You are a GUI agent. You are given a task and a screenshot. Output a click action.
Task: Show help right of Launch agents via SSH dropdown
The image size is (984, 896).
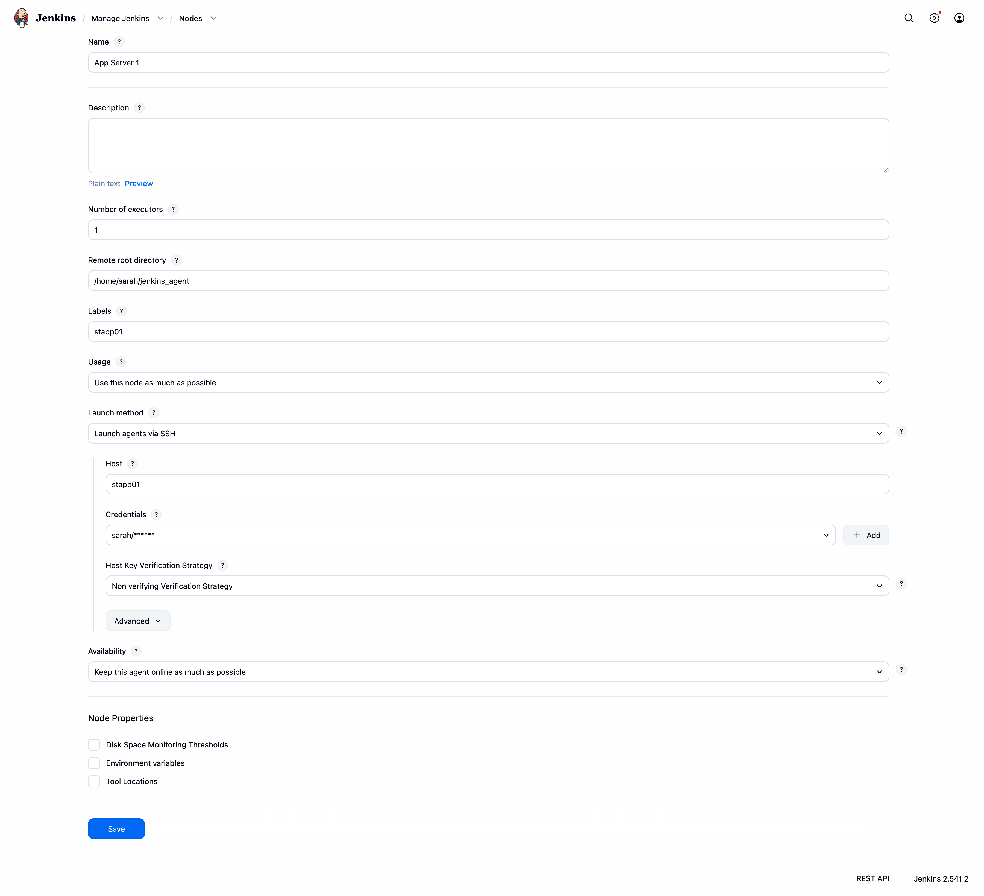pyautogui.click(x=901, y=431)
